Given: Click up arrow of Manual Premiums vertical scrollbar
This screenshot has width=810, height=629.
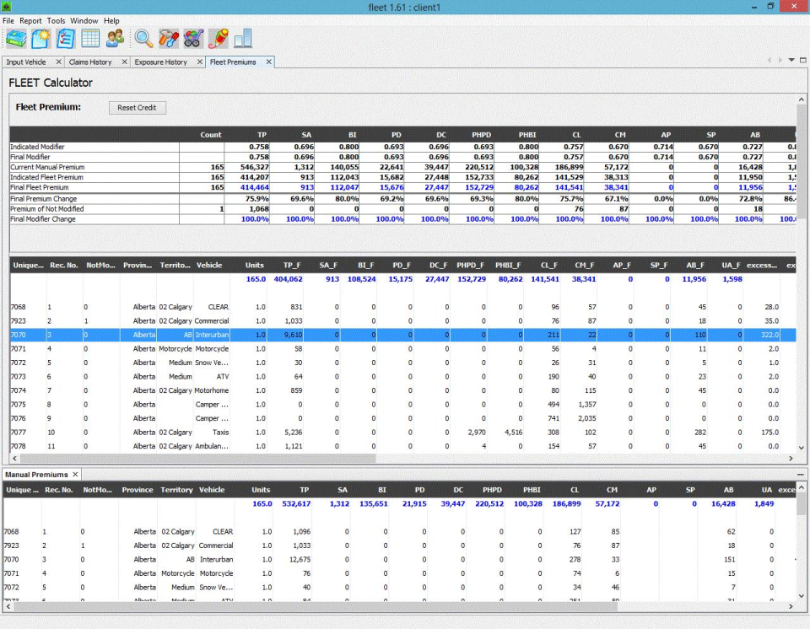Looking at the screenshot, I should click(x=802, y=487).
